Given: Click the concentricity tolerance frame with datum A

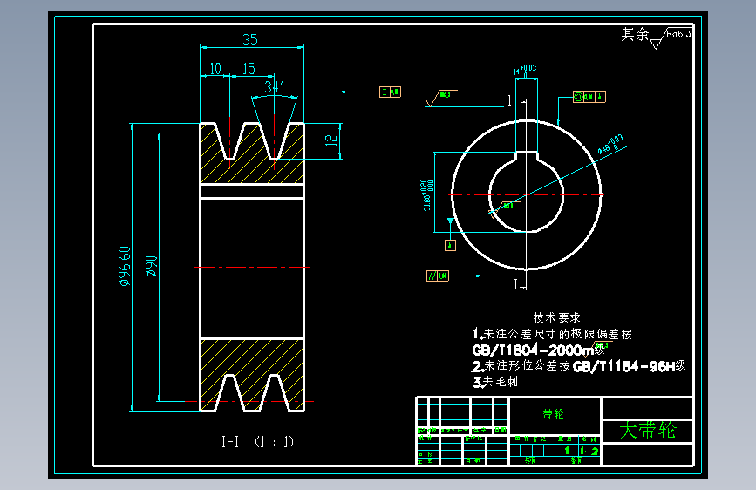Looking at the screenshot, I should [x=589, y=97].
